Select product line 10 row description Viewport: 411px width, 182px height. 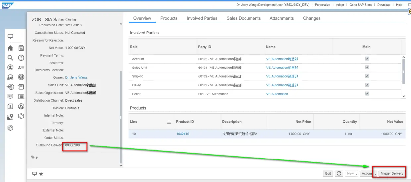pyautogui.click(x=240, y=134)
